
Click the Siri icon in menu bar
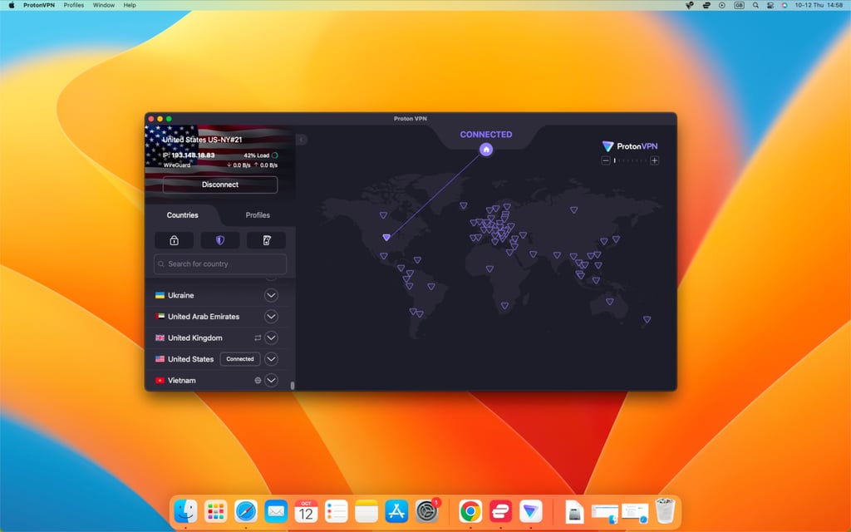click(785, 5)
